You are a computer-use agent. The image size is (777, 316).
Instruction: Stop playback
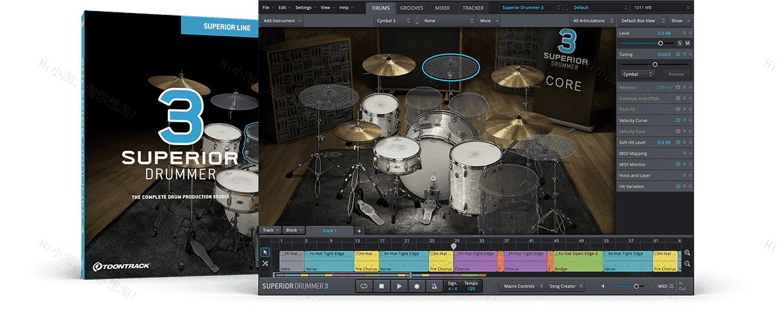pos(382,286)
